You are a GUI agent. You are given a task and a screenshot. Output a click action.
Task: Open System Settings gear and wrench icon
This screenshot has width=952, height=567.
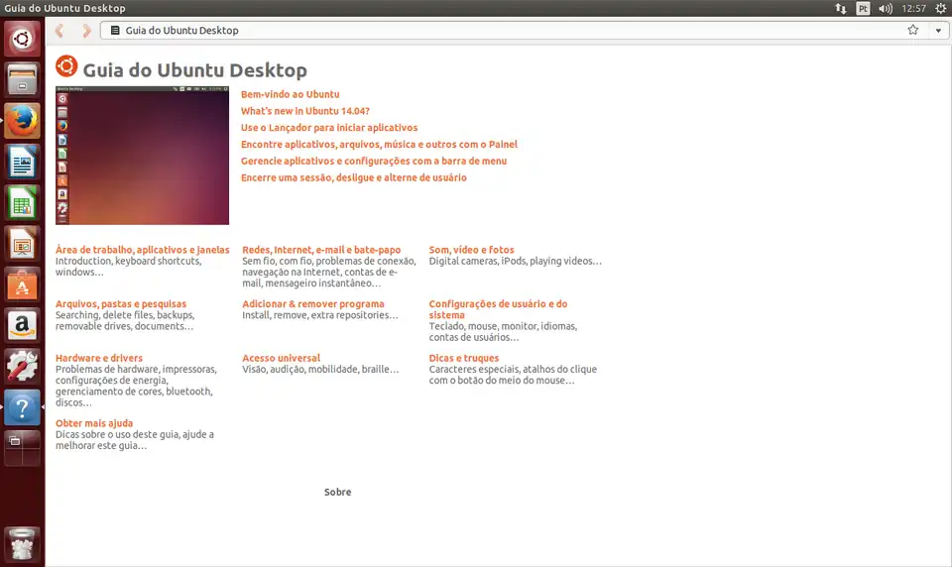point(22,367)
